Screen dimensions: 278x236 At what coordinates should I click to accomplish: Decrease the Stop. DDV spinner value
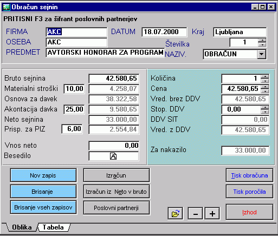pyautogui.click(x=265, y=112)
